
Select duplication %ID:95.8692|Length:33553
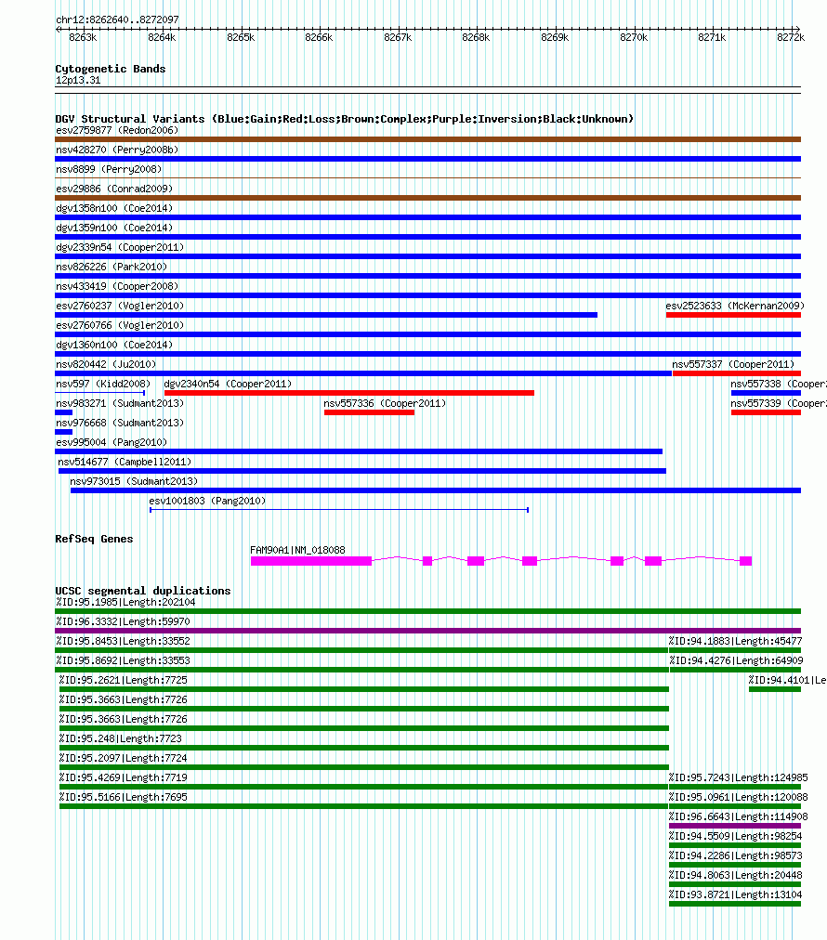pyautogui.click(x=123, y=660)
